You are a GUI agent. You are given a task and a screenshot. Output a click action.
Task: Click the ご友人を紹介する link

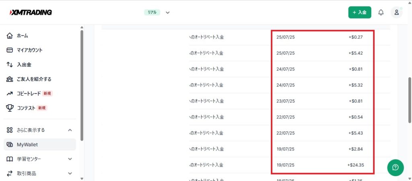pos(34,79)
